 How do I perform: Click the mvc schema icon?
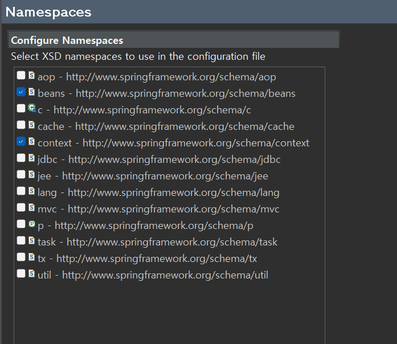click(32, 207)
